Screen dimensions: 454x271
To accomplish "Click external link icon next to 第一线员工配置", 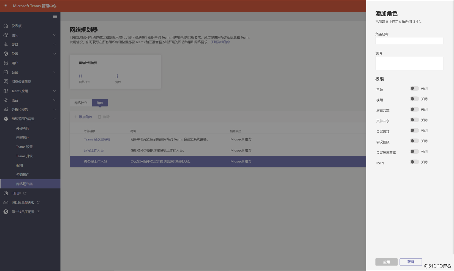I will [38, 212].
